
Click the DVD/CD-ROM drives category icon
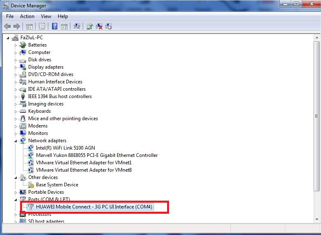[23, 74]
